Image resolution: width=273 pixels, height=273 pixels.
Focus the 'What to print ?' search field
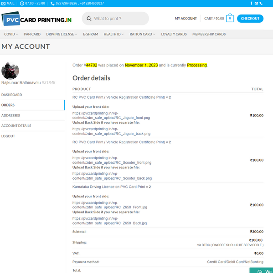115,19
